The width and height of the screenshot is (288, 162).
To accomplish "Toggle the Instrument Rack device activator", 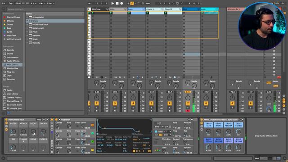I will (x=6, y=120).
